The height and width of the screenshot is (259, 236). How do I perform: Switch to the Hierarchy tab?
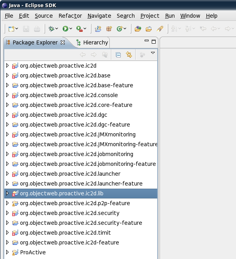click(96, 42)
